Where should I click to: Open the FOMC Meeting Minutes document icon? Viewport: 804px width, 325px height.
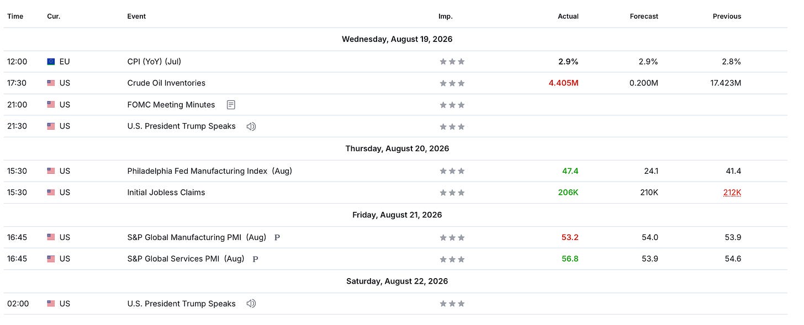[231, 105]
